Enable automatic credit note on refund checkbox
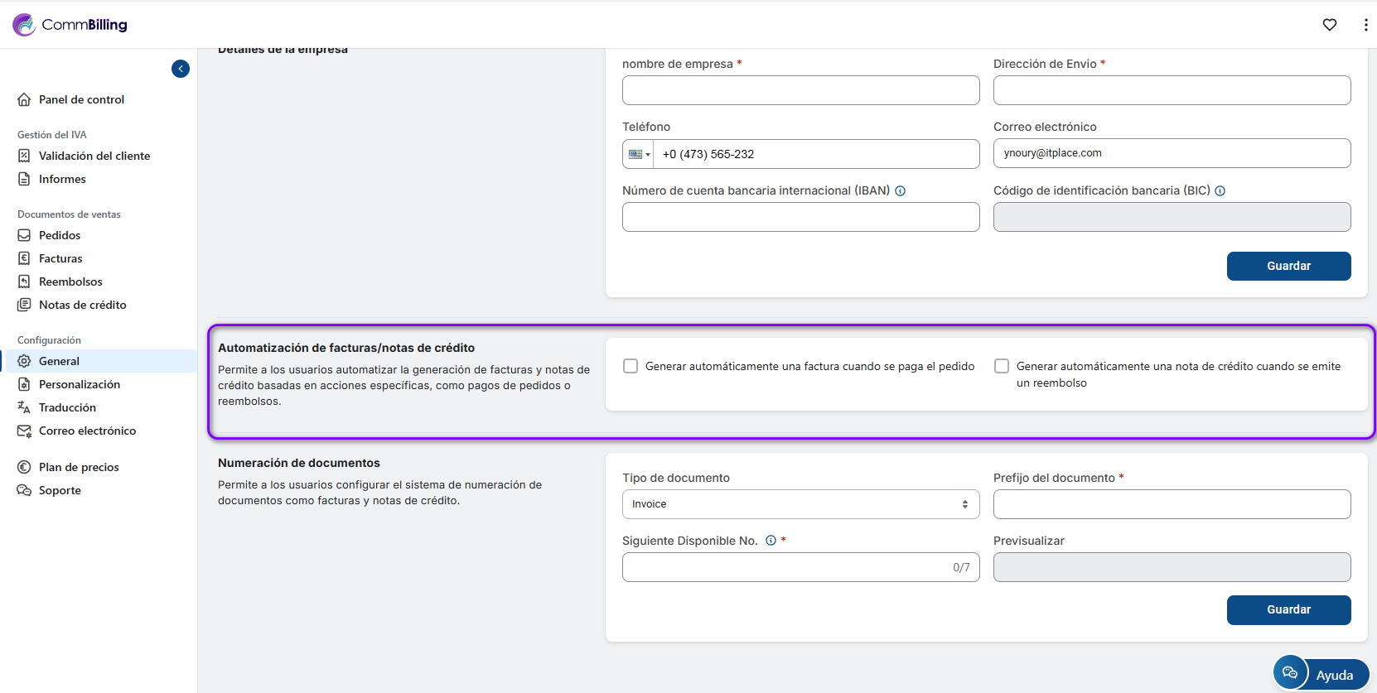Viewport: 1377px width, 693px height. [x=1002, y=366]
